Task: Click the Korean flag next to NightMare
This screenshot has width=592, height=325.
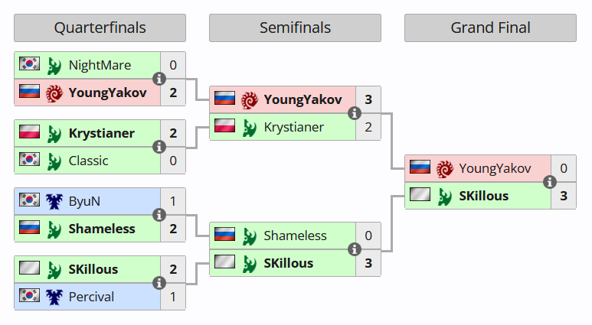Action: 29,65
